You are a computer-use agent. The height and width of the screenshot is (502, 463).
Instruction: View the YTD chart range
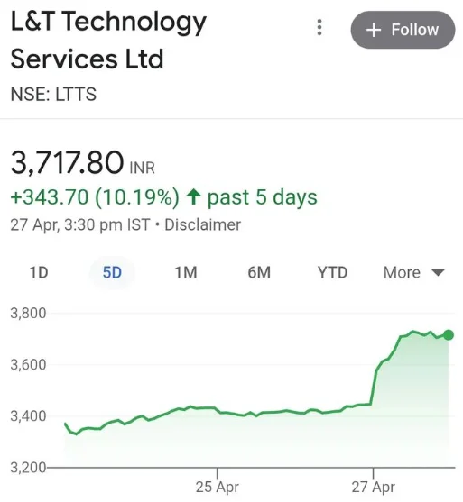(332, 273)
